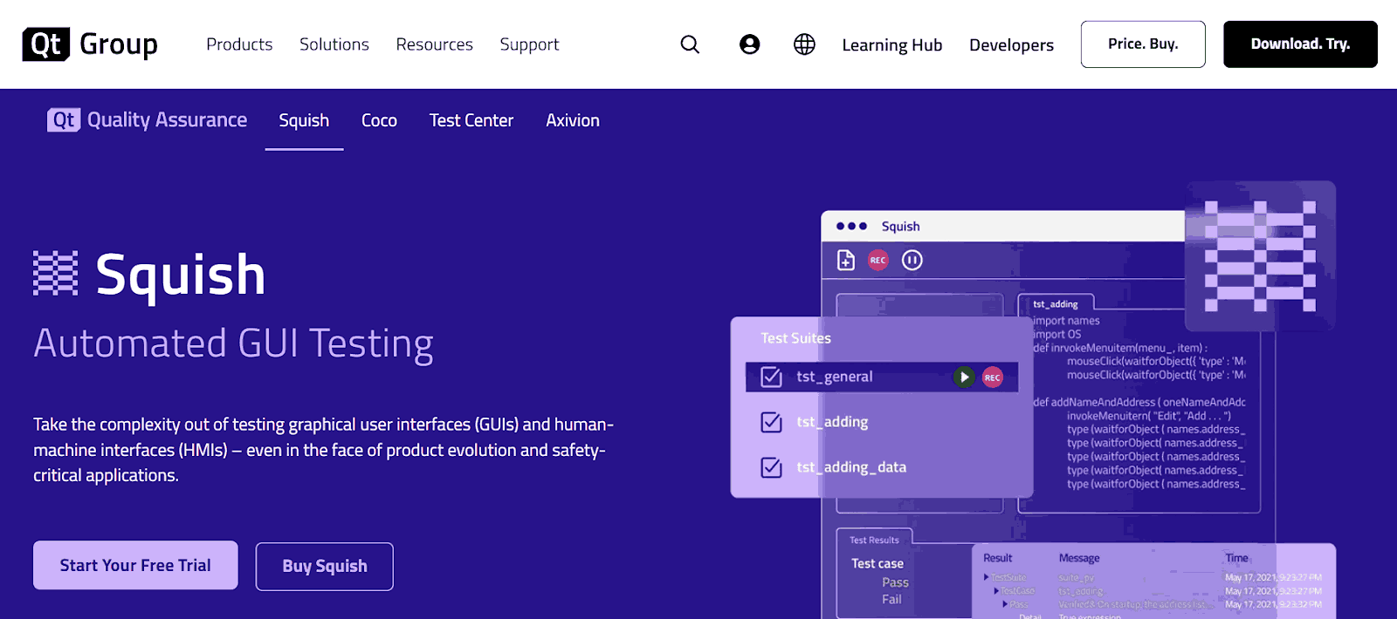Open the user account icon

[749, 44]
